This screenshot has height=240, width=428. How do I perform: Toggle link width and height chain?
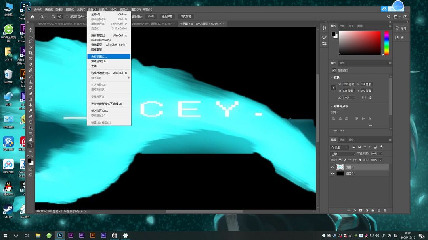tap(334, 88)
